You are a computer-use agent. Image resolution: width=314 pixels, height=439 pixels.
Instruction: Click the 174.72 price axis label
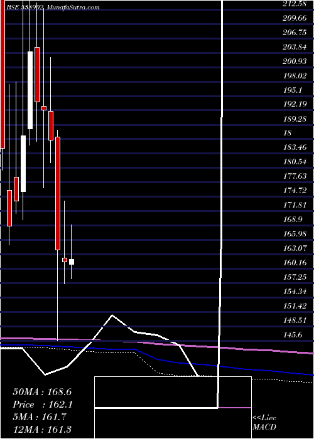point(296,191)
